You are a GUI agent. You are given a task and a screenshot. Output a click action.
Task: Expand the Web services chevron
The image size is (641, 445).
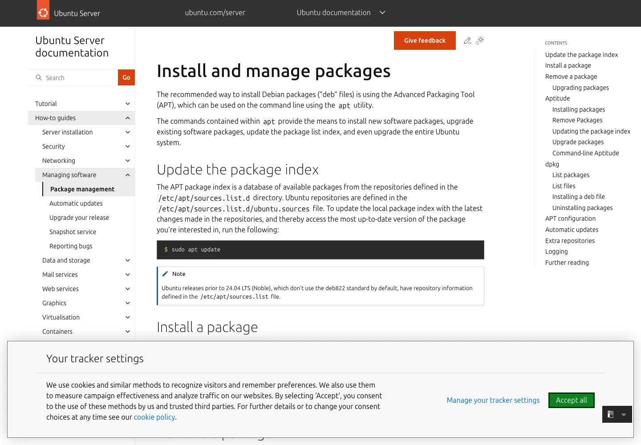click(x=128, y=289)
